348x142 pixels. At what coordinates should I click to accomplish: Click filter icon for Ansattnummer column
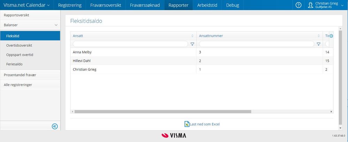coord(318,44)
